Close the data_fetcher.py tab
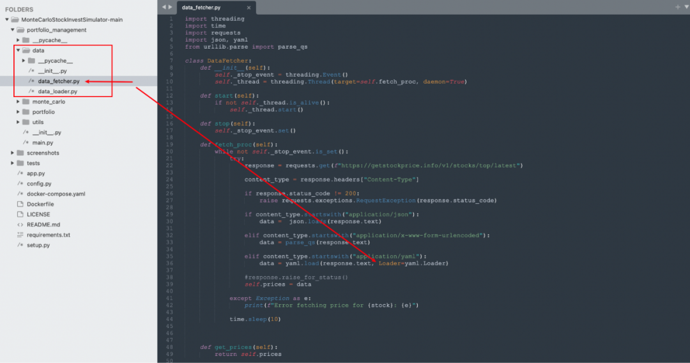690x363 pixels. coord(249,8)
